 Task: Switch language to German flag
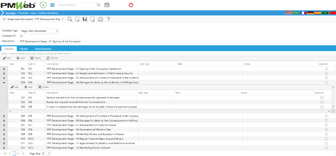point(310,13)
